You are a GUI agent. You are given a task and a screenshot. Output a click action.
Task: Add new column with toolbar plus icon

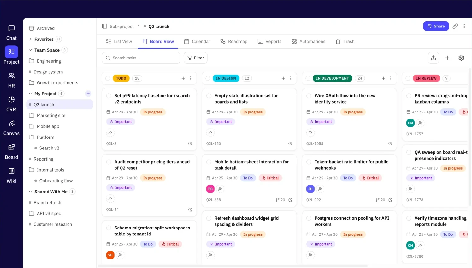447,58
